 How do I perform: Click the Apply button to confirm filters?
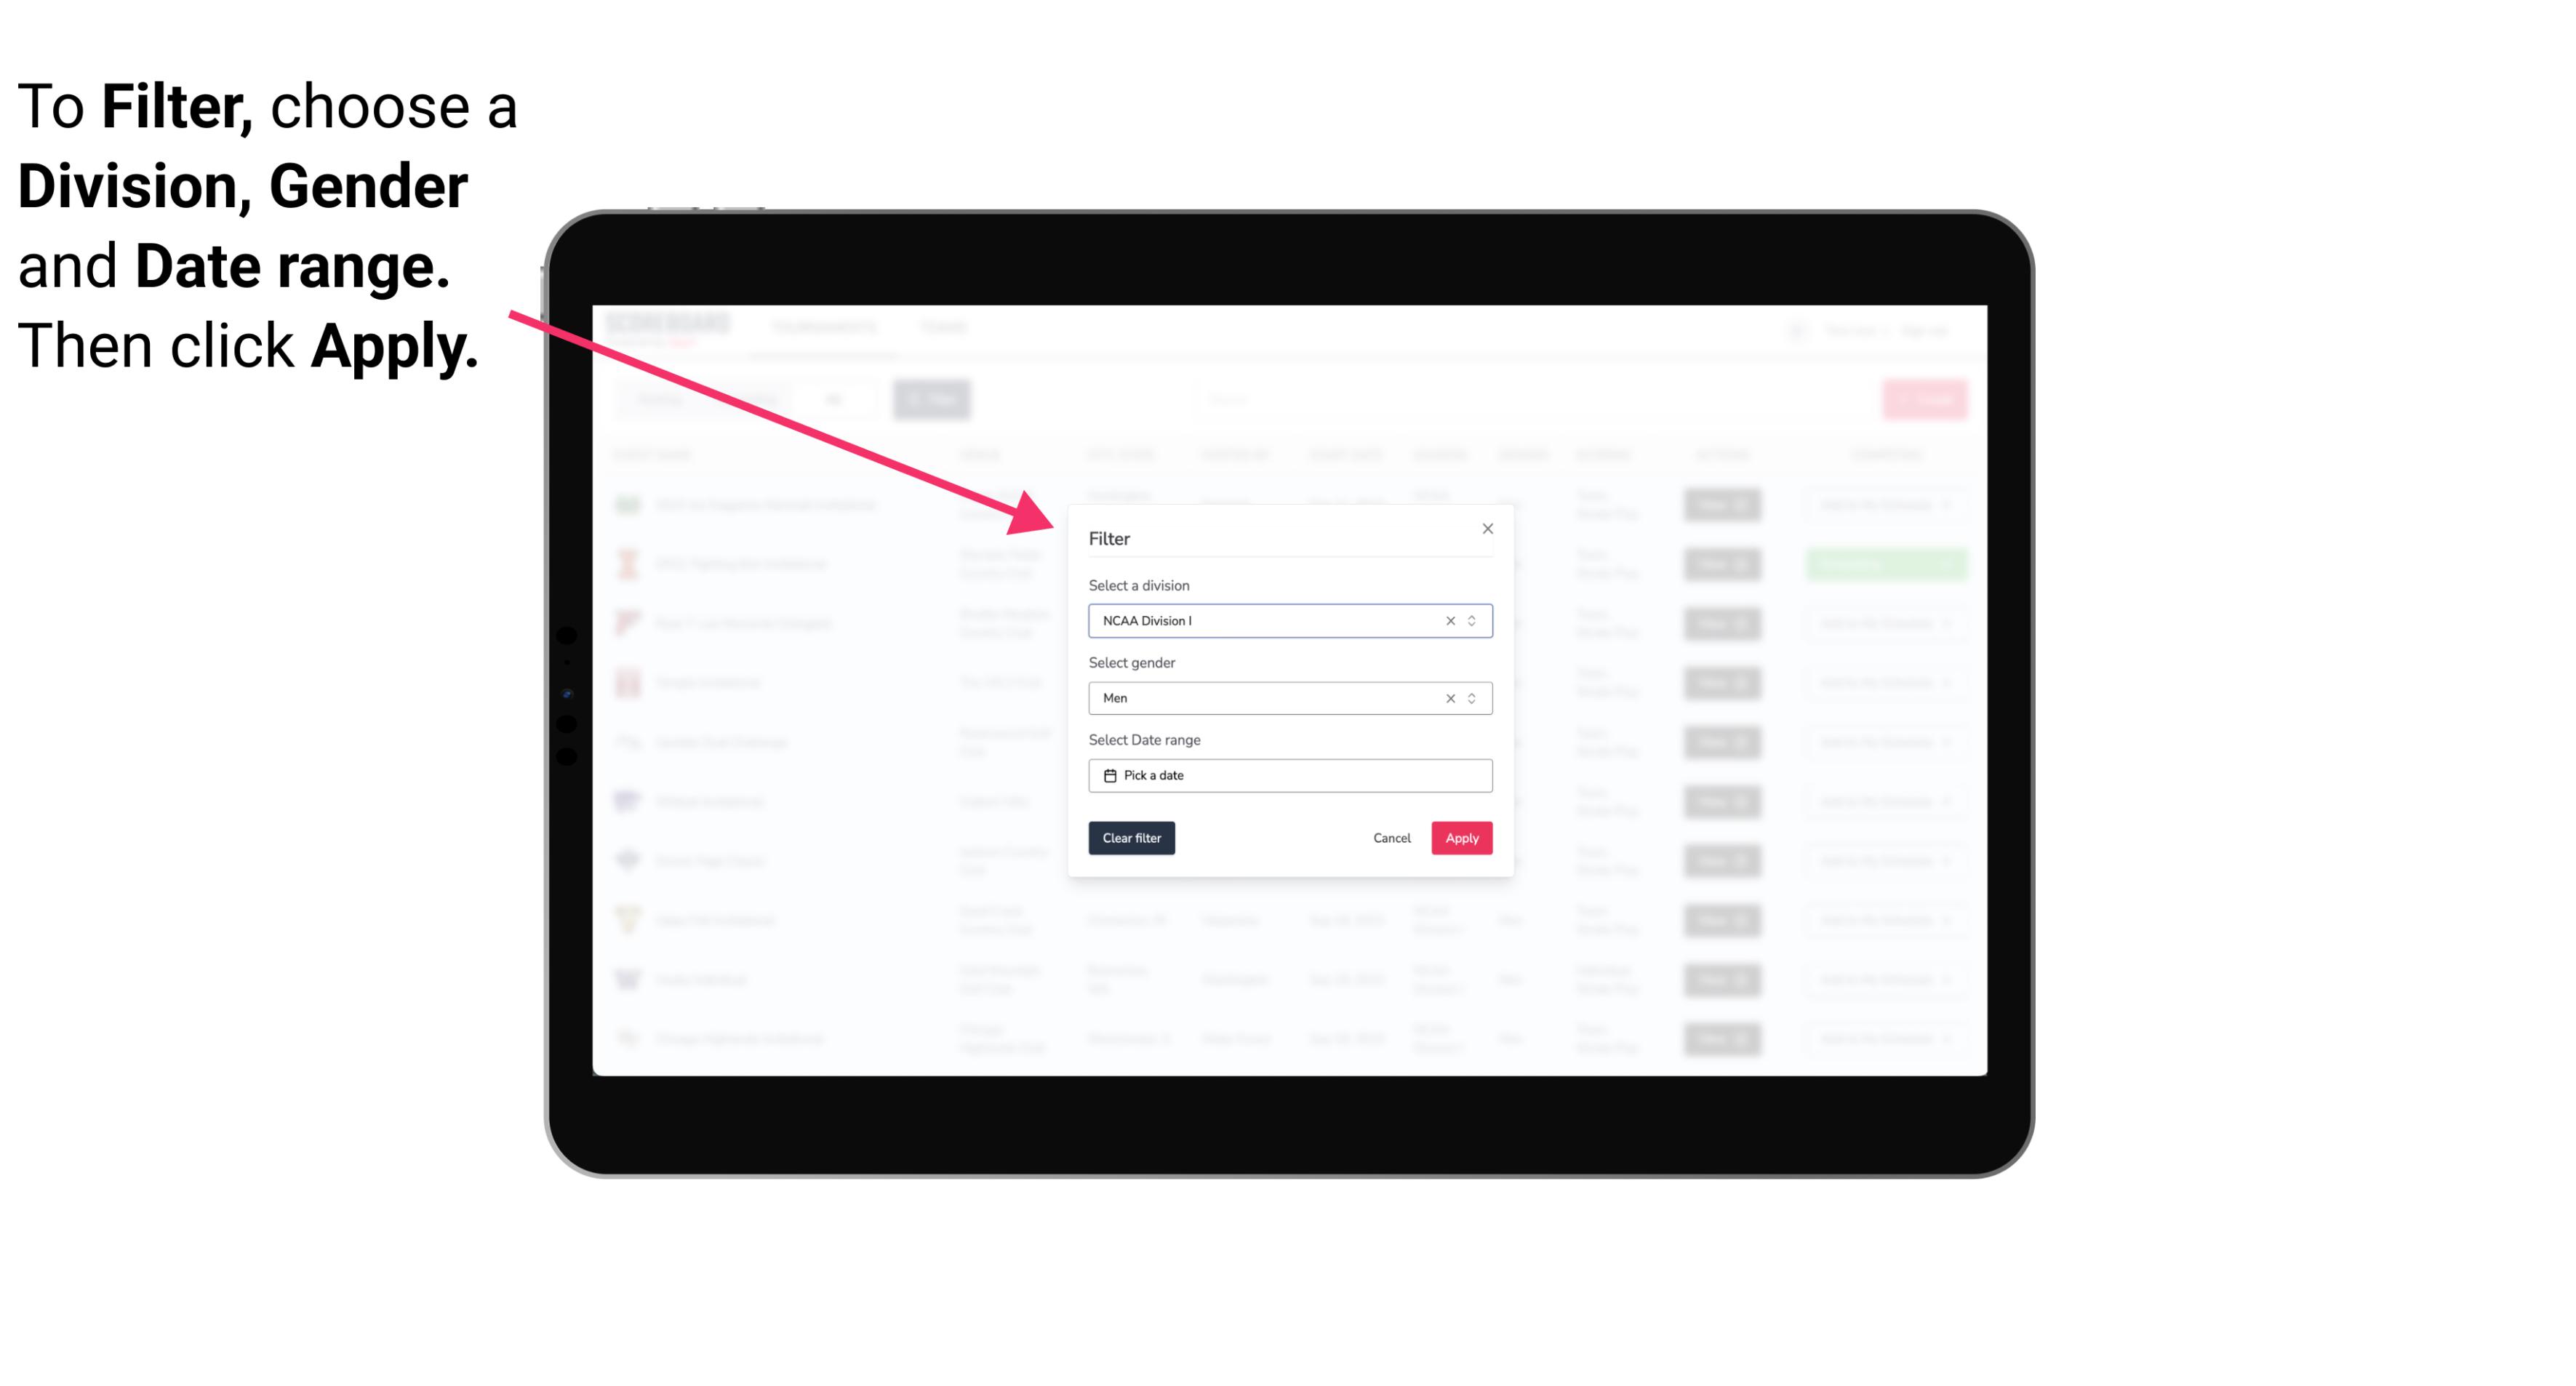click(1460, 838)
